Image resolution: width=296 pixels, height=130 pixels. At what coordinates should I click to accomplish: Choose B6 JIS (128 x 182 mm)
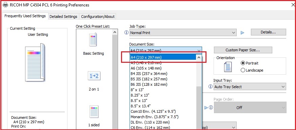[163, 84]
